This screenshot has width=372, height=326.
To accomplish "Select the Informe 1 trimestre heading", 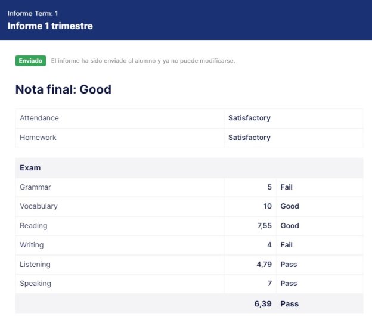I will click(x=50, y=26).
